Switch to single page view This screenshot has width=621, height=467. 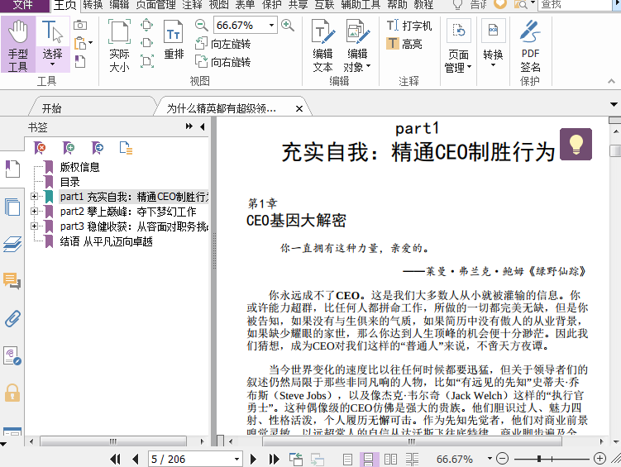(347, 459)
